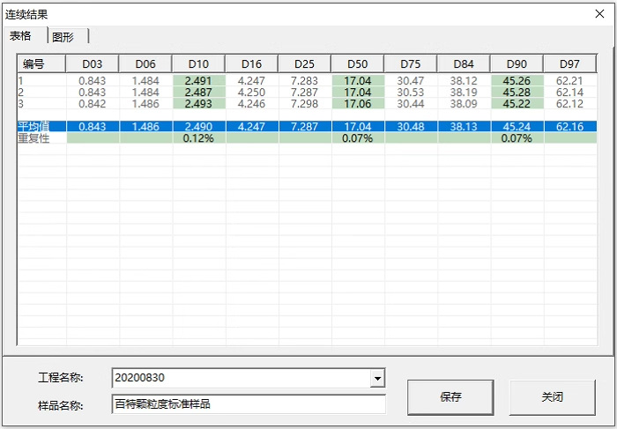617x429 pixels.
Task: Click the D90 column header
Action: (517, 63)
